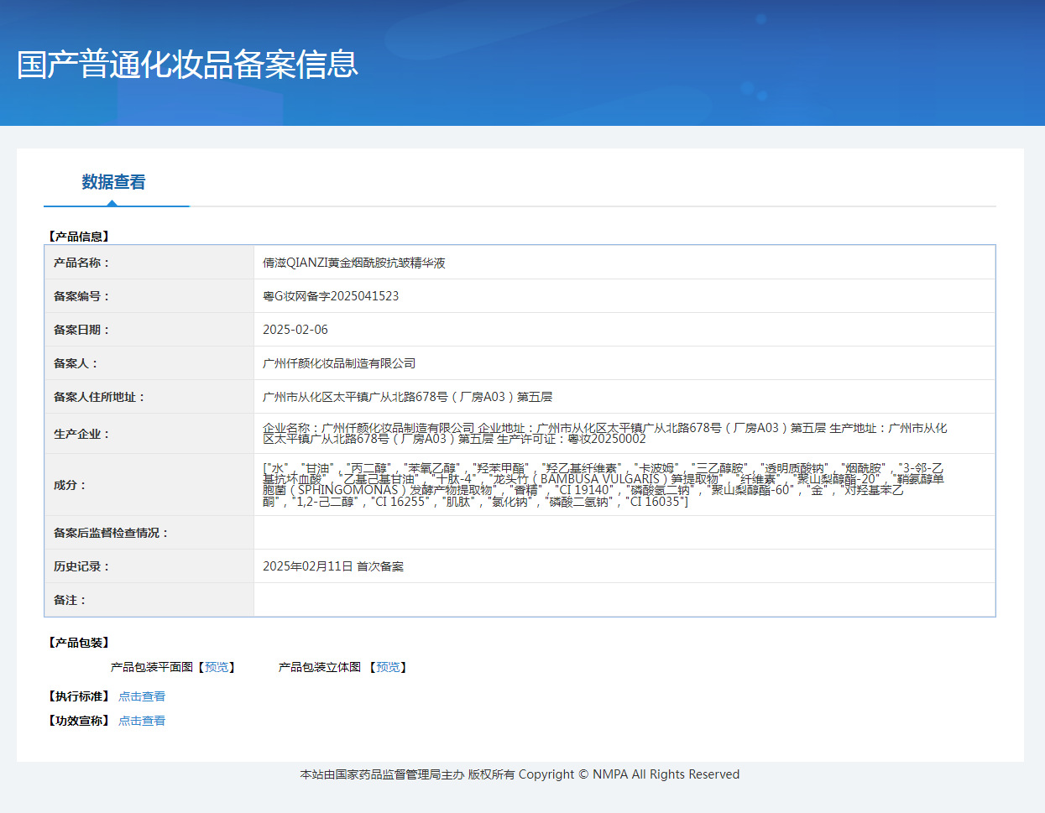Click the 【产品信息】 section heading
Image resolution: width=1045 pixels, height=813 pixels.
tap(78, 237)
